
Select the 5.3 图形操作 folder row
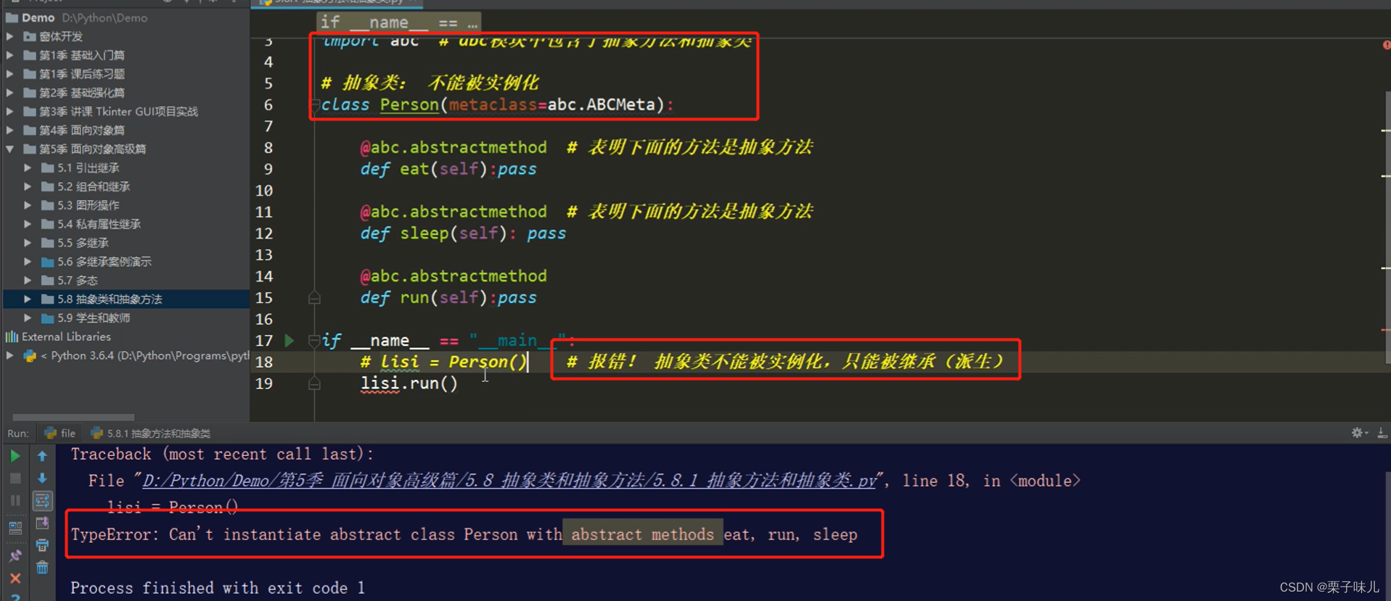coord(126,205)
